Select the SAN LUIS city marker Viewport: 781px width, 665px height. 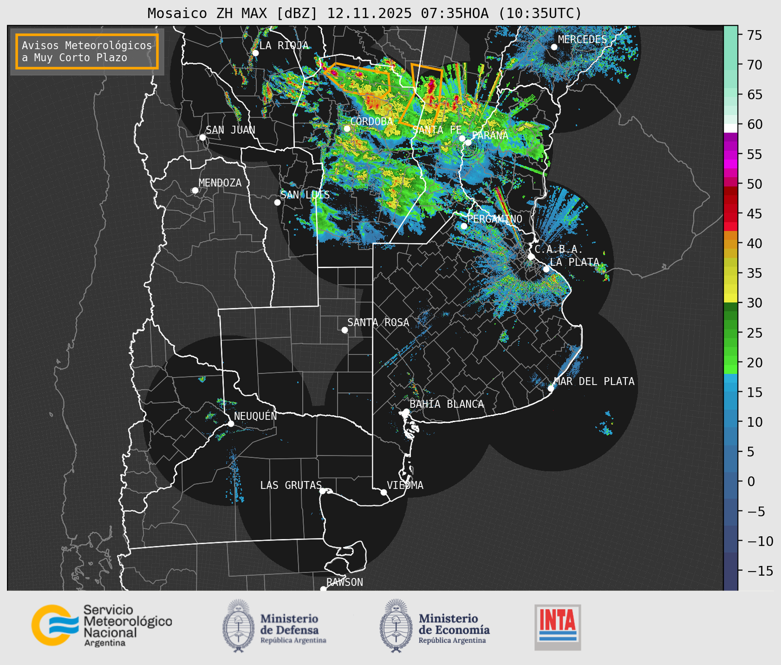pos(277,203)
